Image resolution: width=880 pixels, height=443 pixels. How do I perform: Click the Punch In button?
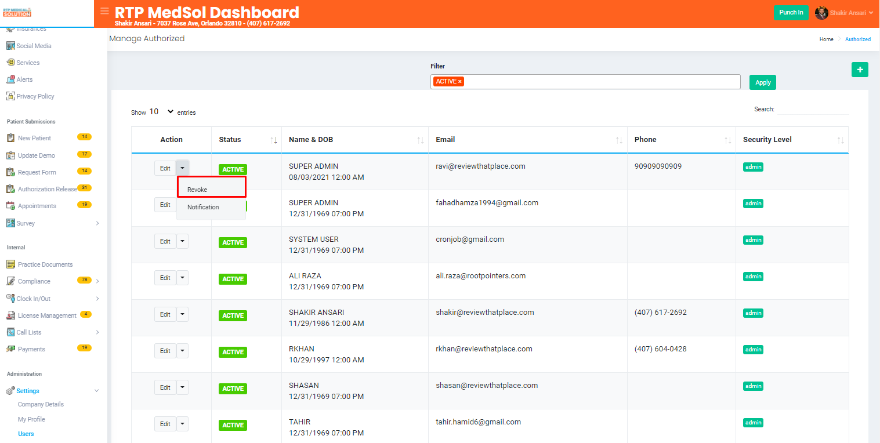point(791,13)
